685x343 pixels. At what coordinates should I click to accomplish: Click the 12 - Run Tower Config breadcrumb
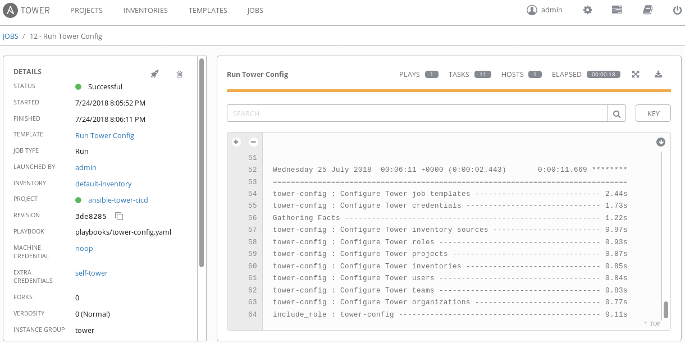[x=66, y=36]
